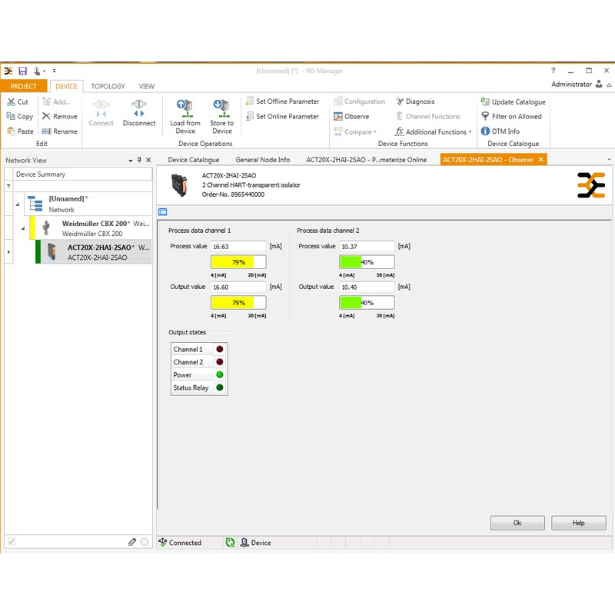Click the blue view icon above process data
This screenshot has width=615, height=615.
[163, 212]
